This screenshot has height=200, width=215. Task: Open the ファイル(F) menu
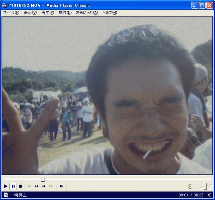pyautogui.click(x=11, y=13)
